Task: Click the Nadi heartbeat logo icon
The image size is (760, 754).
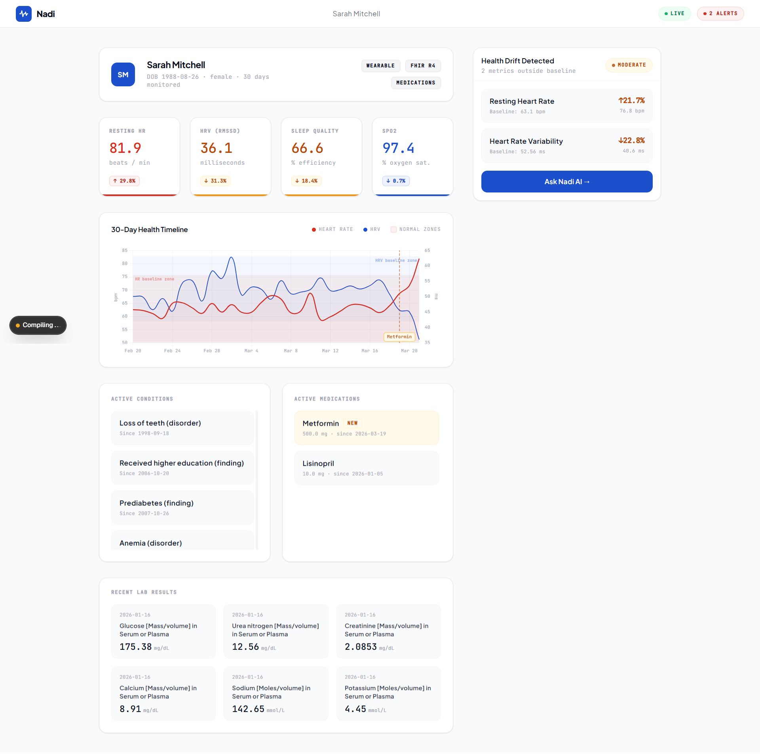Action: (x=24, y=14)
